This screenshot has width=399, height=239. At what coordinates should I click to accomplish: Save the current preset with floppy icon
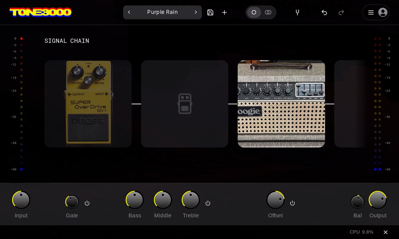click(210, 12)
